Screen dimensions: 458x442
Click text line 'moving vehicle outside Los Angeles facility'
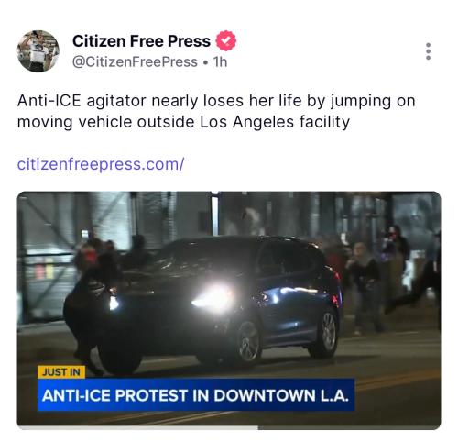183,122
